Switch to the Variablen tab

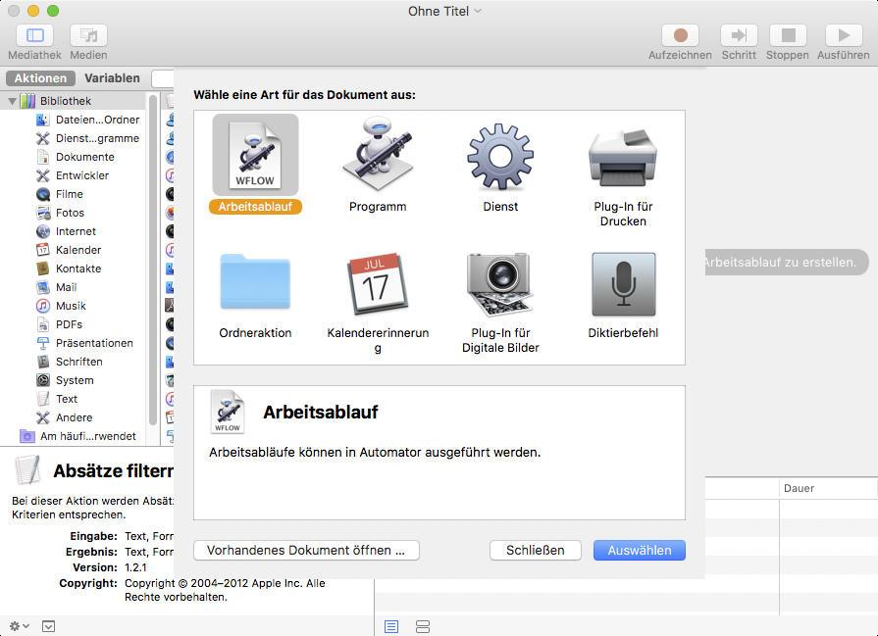(112, 78)
